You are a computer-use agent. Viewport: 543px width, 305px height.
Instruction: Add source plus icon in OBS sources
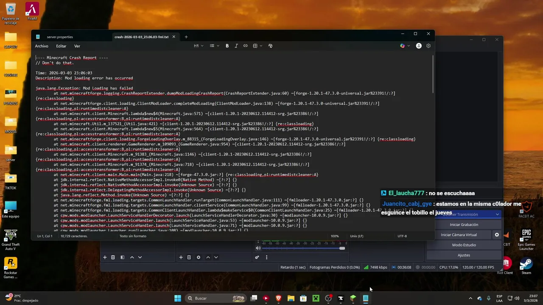tap(181, 257)
